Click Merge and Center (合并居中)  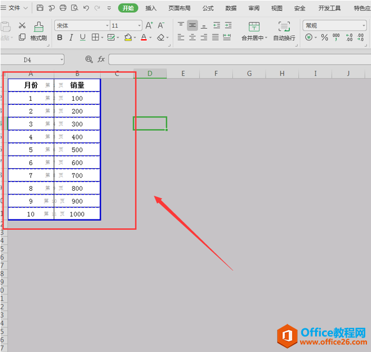point(254,31)
